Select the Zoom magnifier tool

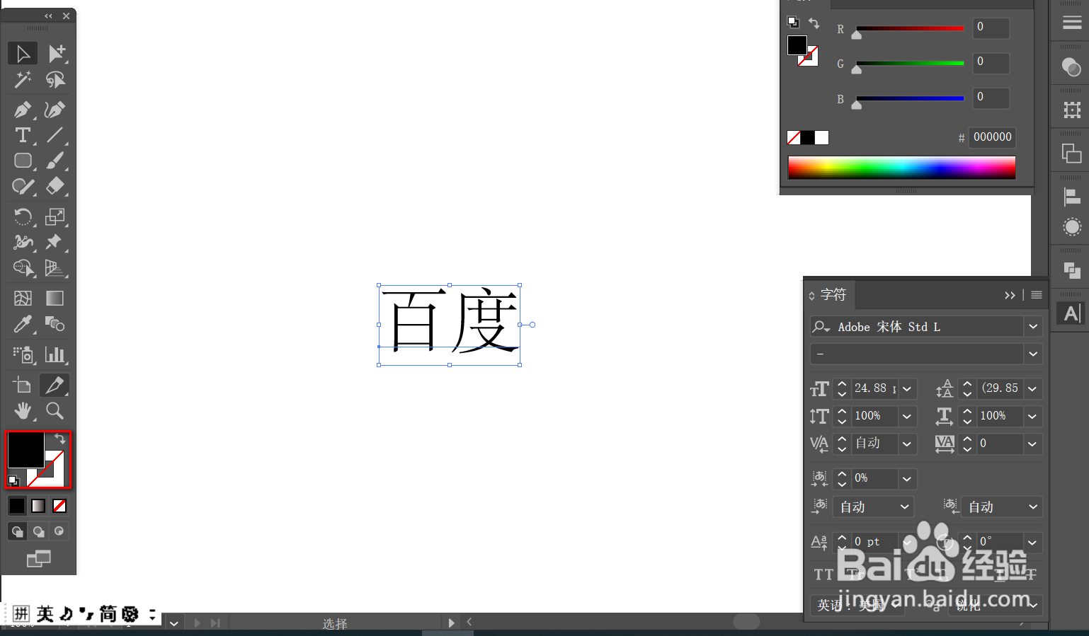[55, 410]
